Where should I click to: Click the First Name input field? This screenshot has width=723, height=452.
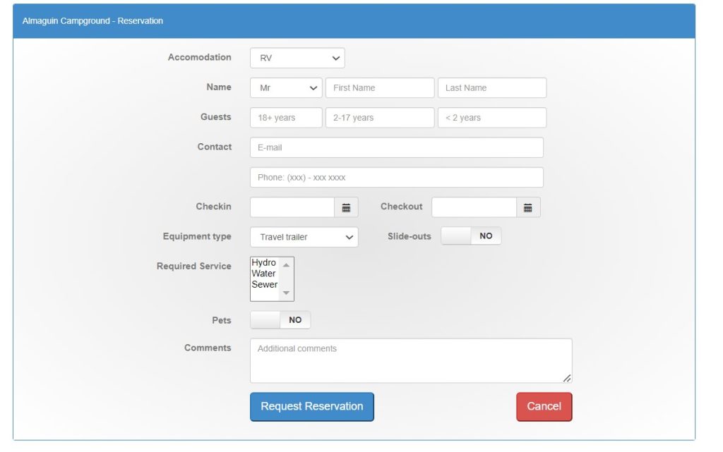click(x=380, y=88)
